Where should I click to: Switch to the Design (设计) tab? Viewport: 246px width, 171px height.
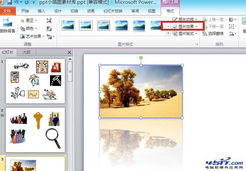[x=58, y=11]
